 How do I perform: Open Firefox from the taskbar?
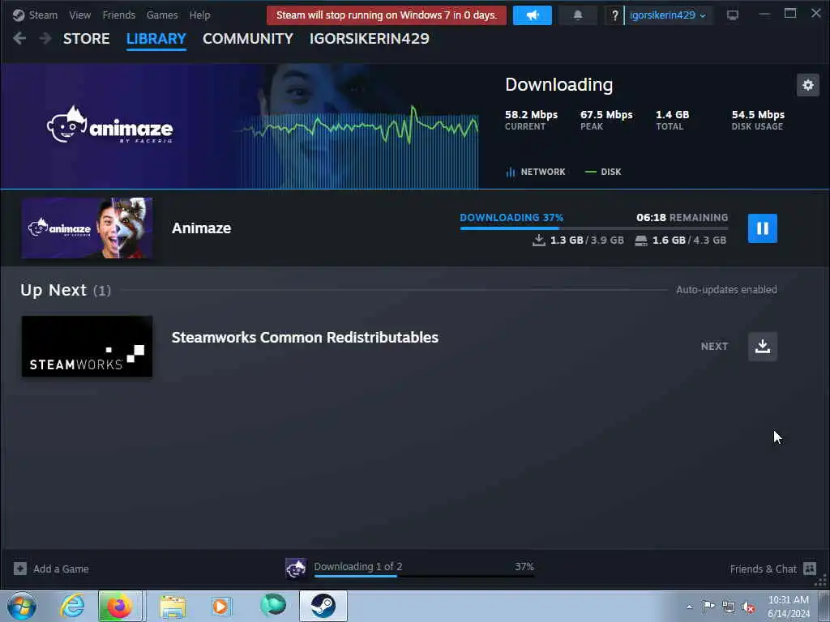(x=120, y=606)
